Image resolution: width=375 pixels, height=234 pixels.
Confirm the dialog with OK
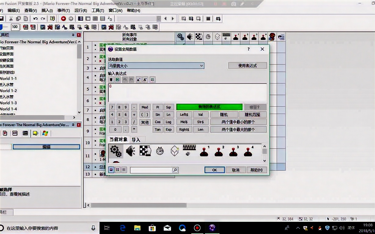214,170
